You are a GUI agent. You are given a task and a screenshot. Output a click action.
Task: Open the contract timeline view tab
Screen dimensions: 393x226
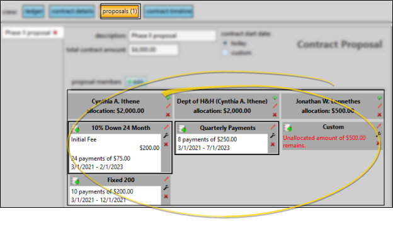[x=168, y=11]
